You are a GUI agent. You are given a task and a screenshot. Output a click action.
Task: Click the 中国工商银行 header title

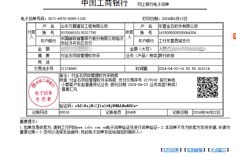point(104,3)
